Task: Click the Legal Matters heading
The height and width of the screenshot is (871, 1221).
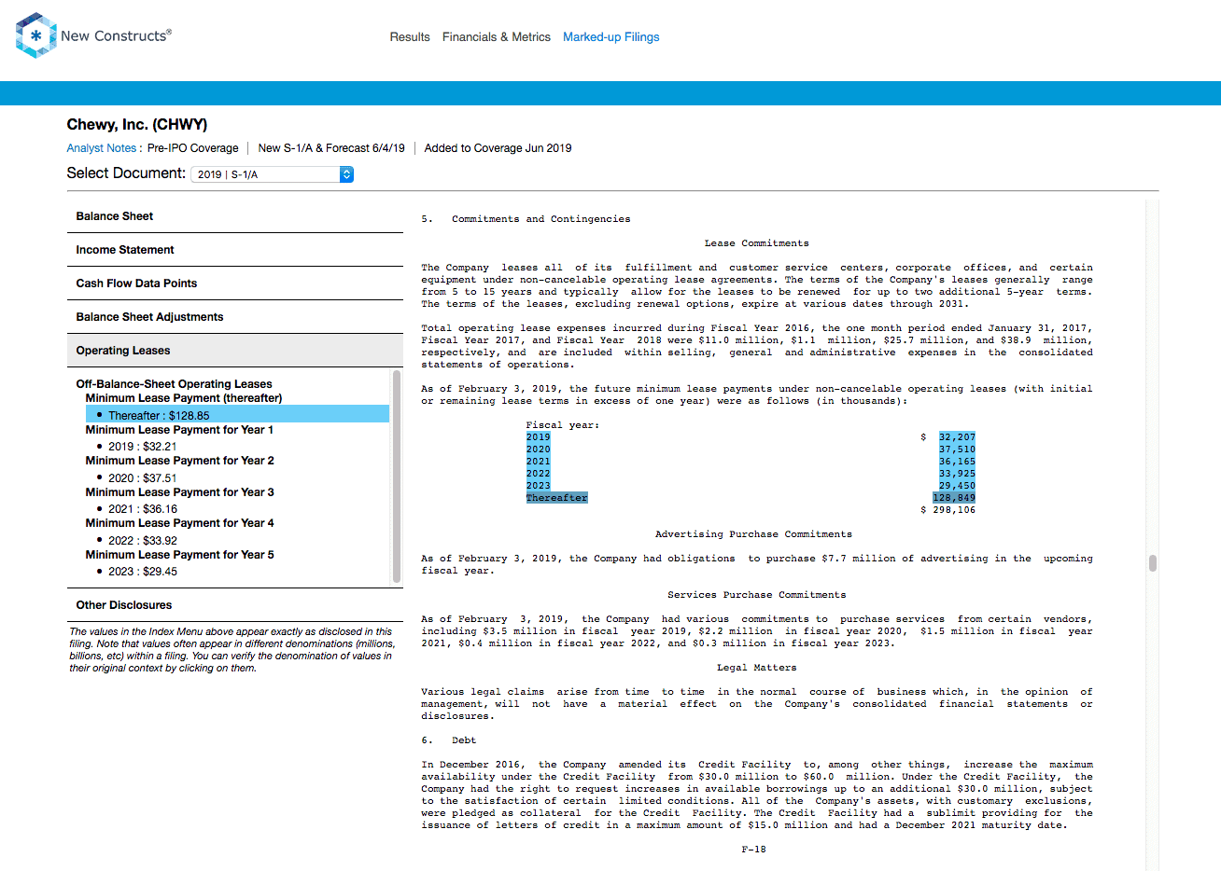Action: click(756, 668)
